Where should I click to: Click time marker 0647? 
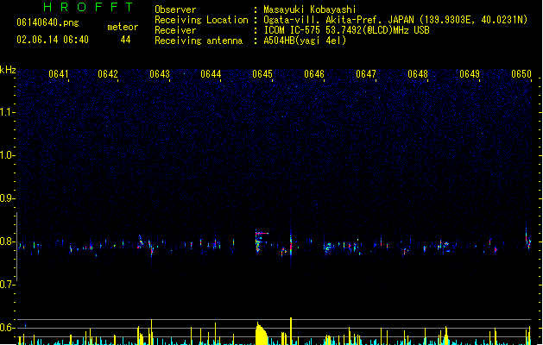[x=366, y=74]
